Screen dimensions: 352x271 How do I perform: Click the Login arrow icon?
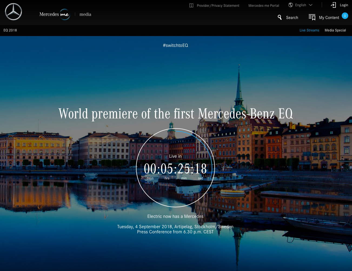333,5
